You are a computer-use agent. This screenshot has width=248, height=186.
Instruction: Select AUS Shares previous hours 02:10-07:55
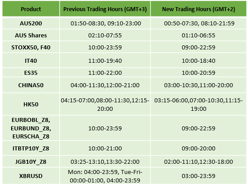(x=105, y=35)
